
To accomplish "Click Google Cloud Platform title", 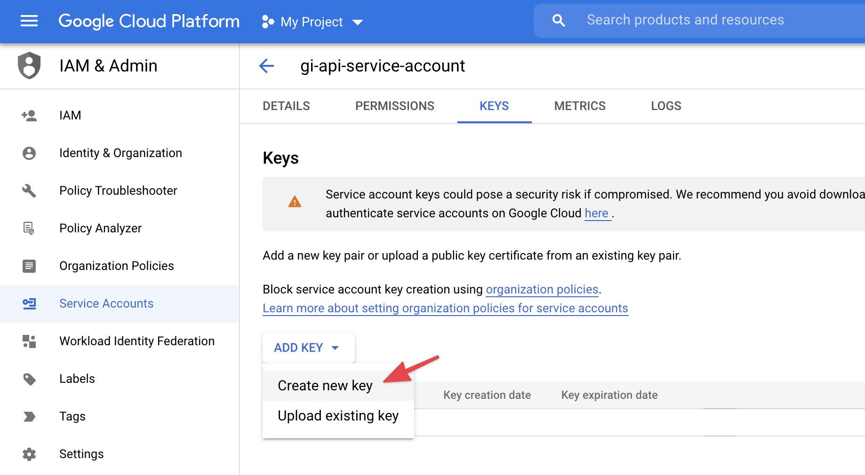I will [x=149, y=21].
